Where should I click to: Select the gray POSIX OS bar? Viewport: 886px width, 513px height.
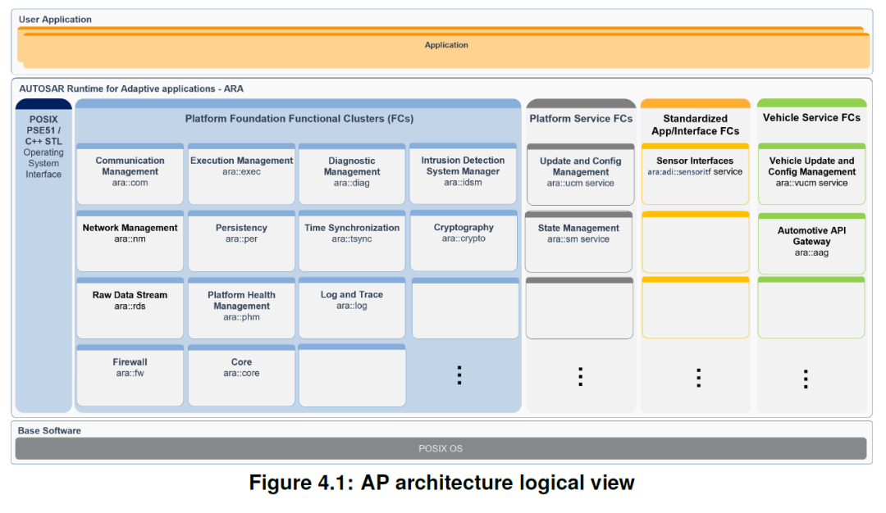pos(441,448)
